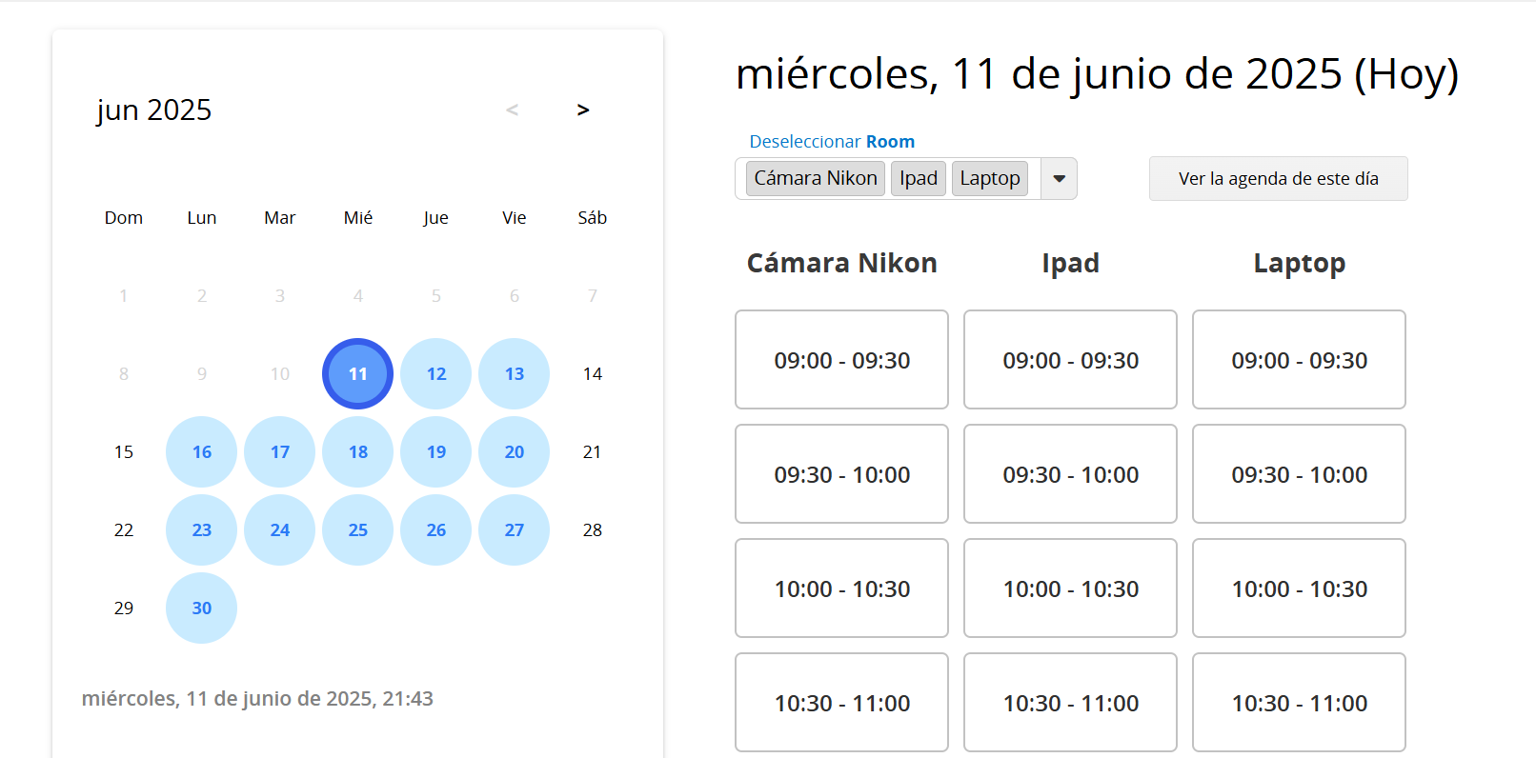This screenshot has width=1536, height=758.
Task: Book Laptop 10:00 - 10:30 slot
Action: click(1299, 588)
